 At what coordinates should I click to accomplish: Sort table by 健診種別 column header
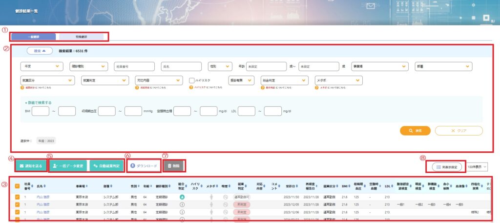[x=163, y=186]
